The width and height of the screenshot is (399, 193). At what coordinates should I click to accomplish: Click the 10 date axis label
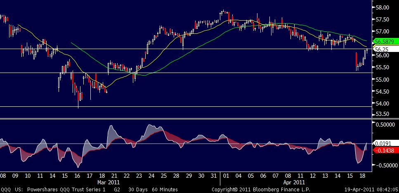[28, 176]
